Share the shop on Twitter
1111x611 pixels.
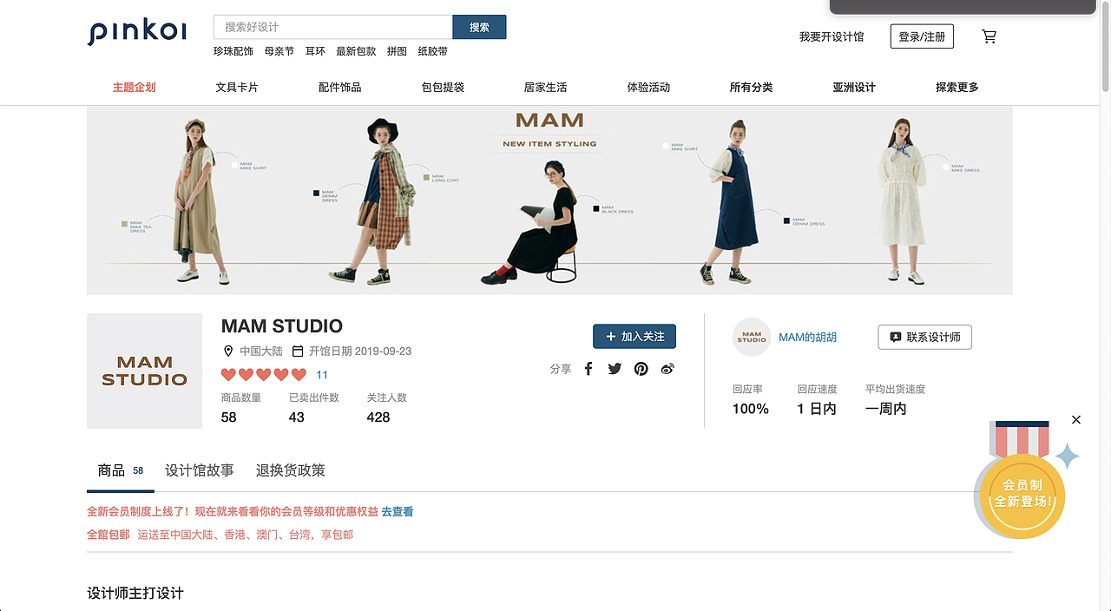tap(615, 368)
